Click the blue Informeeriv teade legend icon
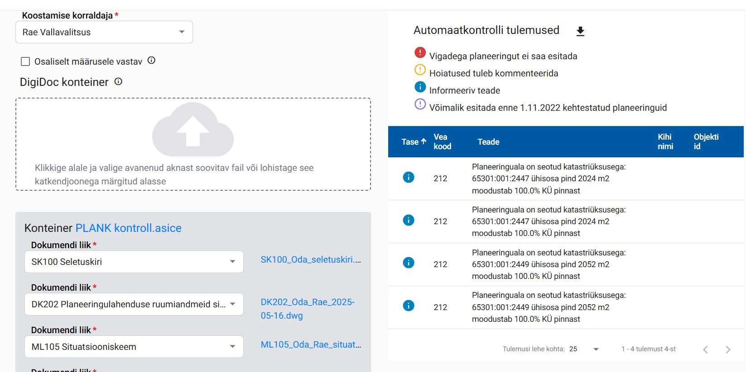 point(420,87)
